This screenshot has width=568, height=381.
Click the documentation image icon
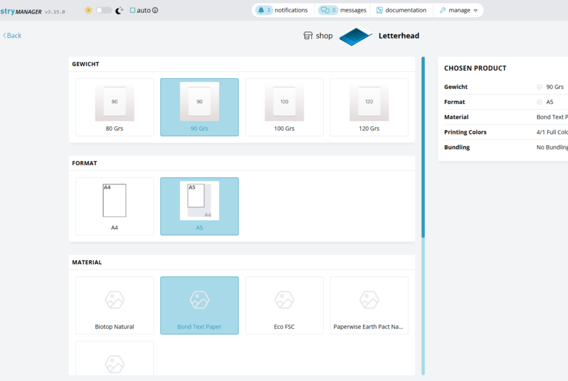click(380, 10)
